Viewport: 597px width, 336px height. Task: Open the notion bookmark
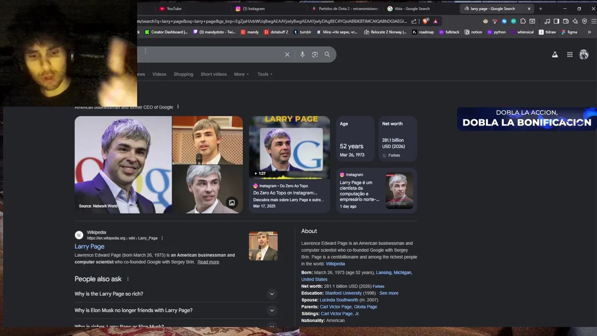[473, 32]
